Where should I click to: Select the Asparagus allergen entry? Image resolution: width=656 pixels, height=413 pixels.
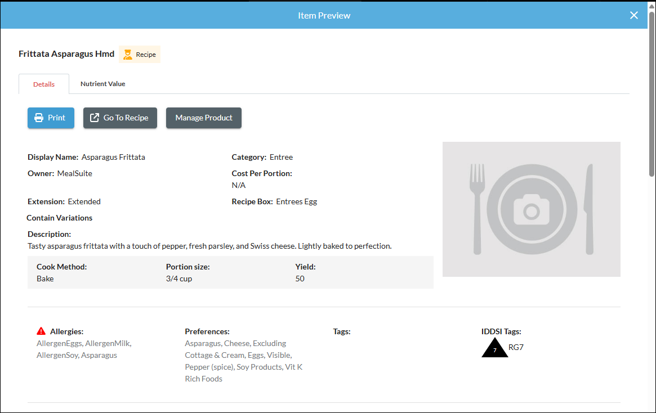(100, 355)
